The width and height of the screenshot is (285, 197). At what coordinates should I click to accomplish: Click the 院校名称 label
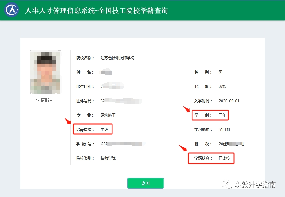click(x=85, y=58)
